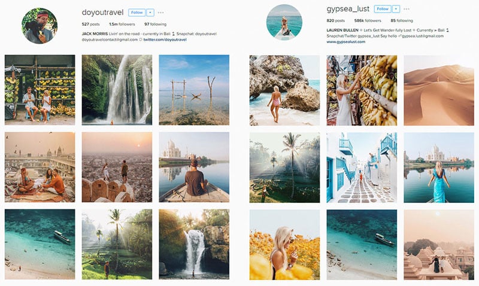Open the white and blue Greek street photo
This screenshot has height=286, width=479.
(x=362, y=168)
